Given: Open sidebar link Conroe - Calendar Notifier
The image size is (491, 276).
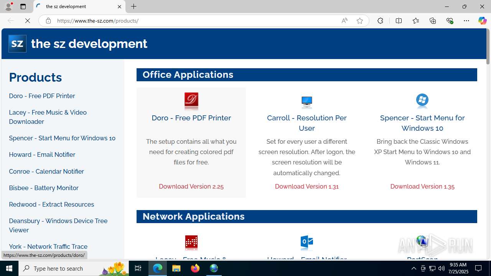Looking at the screenshot, I should point(46,171).
